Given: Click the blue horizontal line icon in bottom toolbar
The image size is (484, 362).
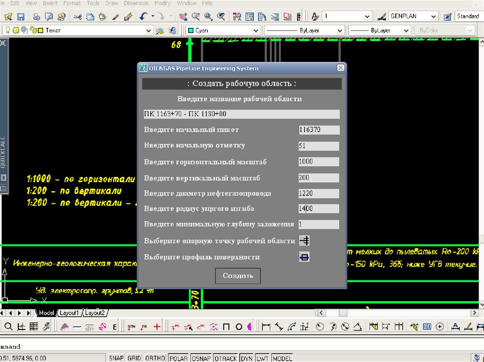Looking at the screenshot, I should tap(77, 327).
